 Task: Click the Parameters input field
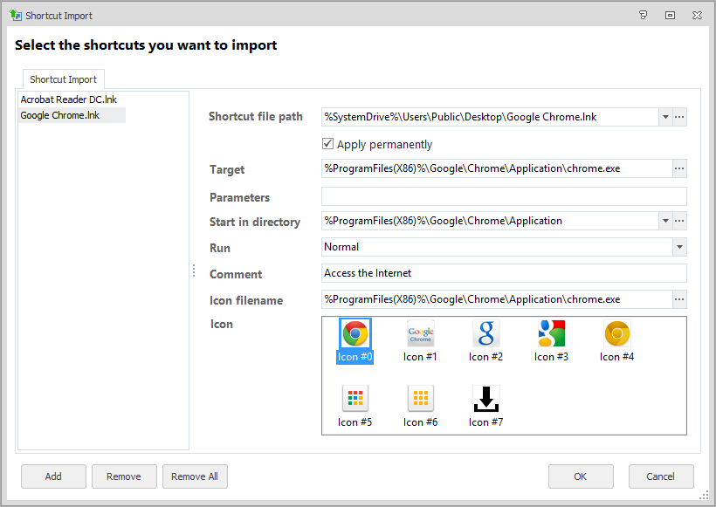click(x=504, y=196)
